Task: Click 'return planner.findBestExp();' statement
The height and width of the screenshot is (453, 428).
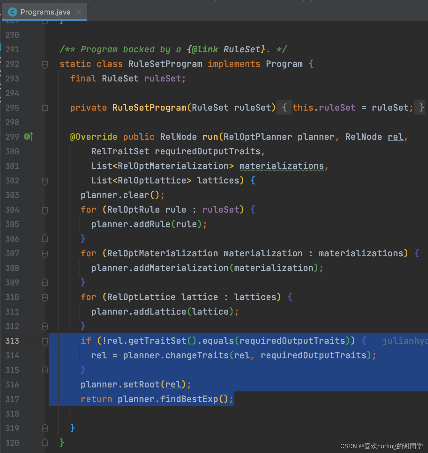Action: click(157, 399)
